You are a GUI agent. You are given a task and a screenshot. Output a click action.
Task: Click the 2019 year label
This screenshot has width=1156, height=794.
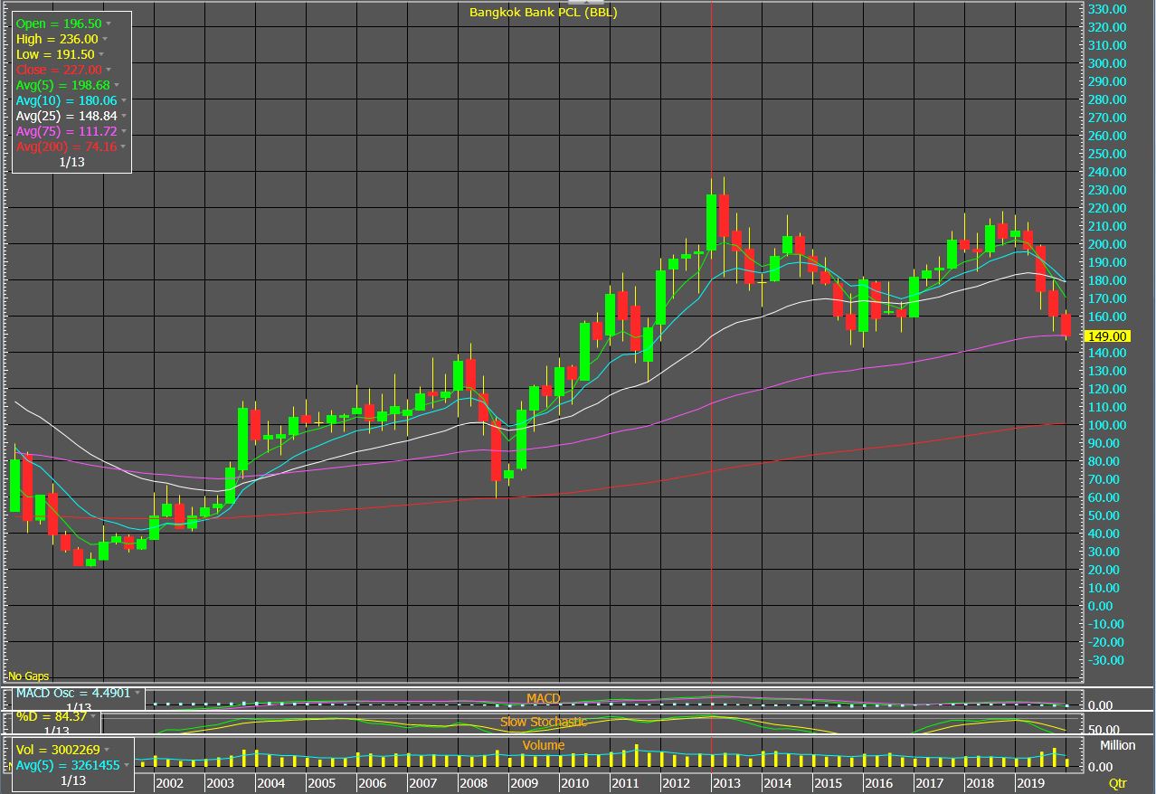coord(1029,783)
